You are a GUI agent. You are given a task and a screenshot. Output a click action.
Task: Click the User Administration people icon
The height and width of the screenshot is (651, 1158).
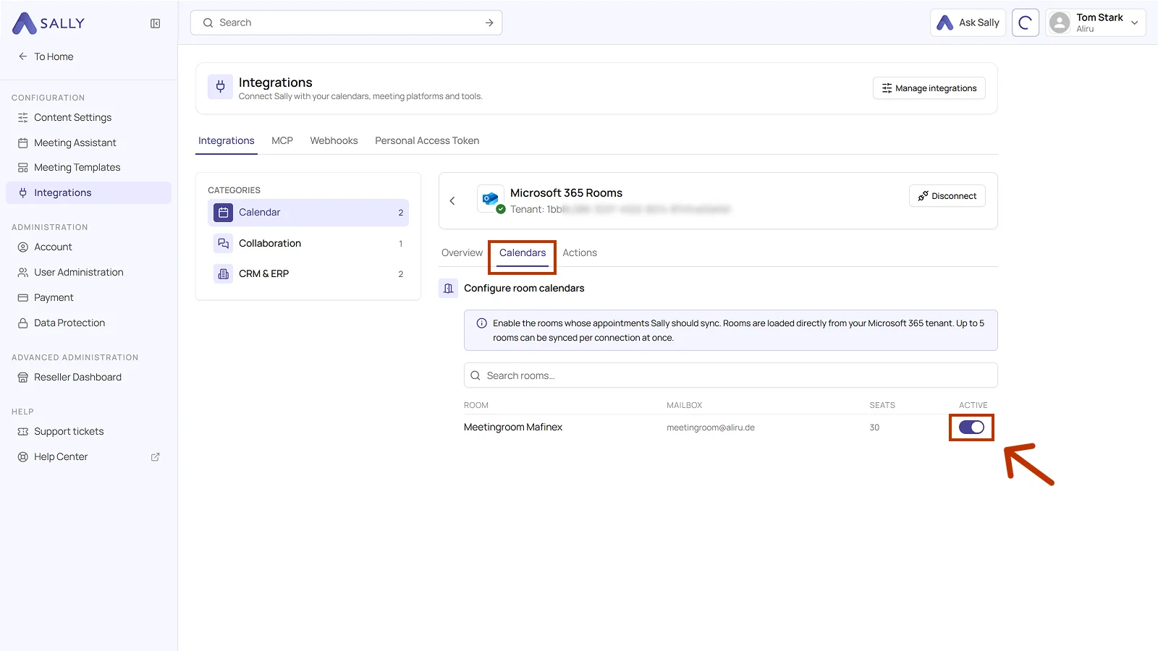click(x=23, y=272)
